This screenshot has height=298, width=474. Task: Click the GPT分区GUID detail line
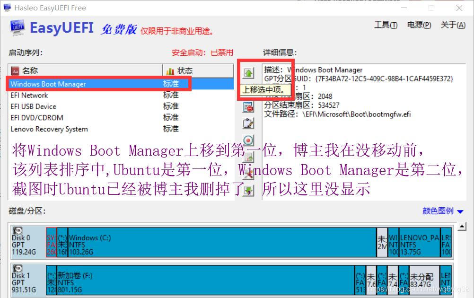[359, 79]
